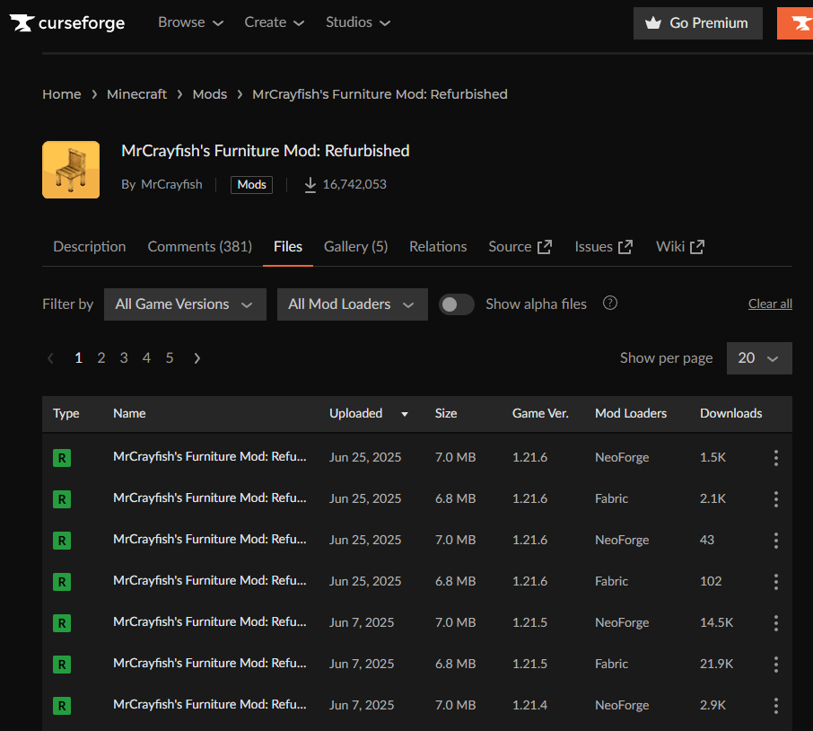
Task: Click 1.21.4 game version cell
Action: (530, 705)
